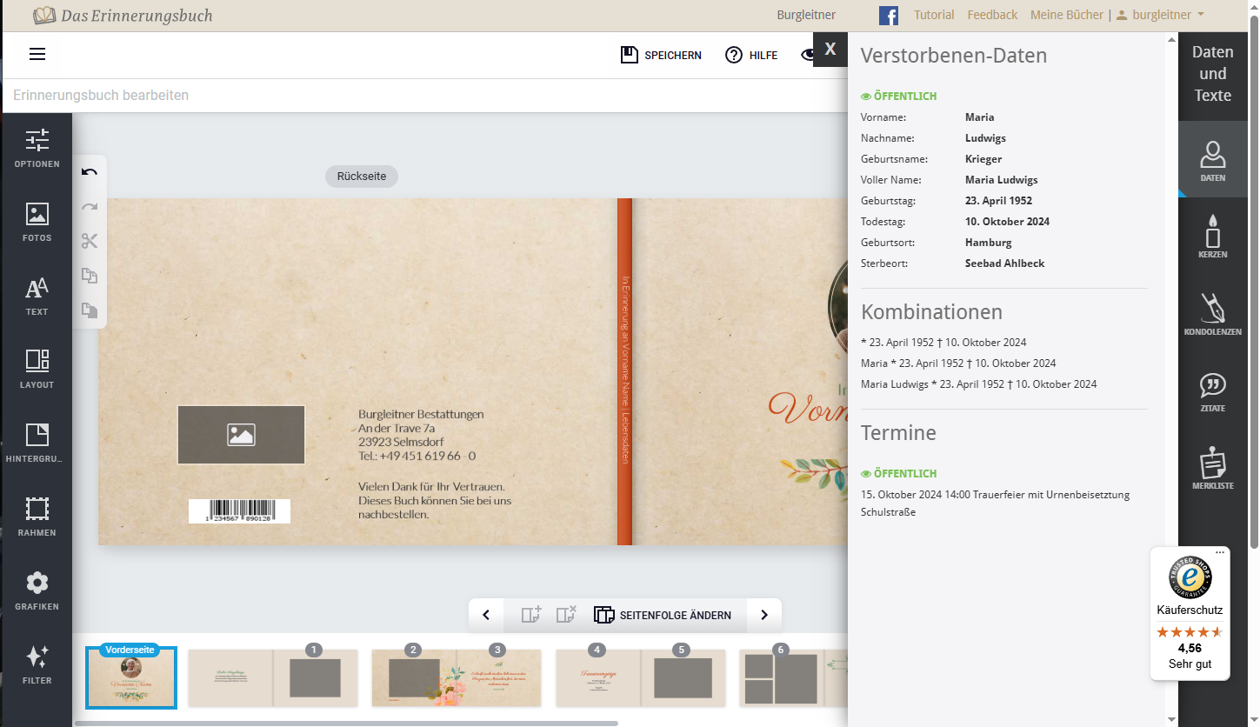This screenshot has height=727, width=1260.
Task: Cut with the scissors icon
Action: tap(90, 241)
